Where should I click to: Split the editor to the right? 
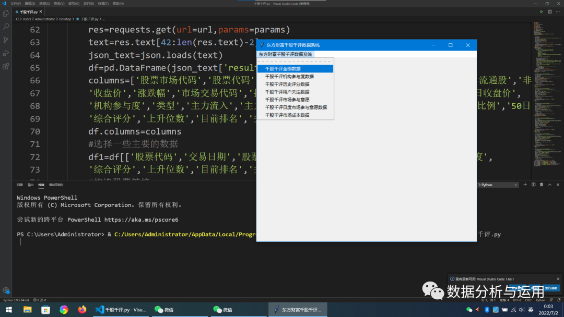(x=549, y=12)
